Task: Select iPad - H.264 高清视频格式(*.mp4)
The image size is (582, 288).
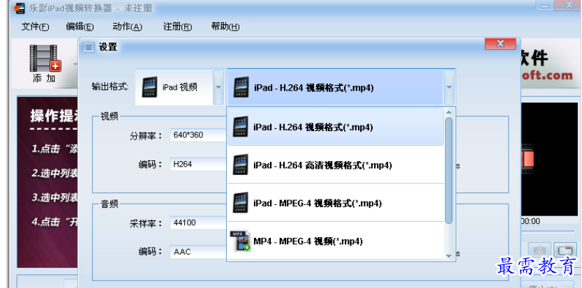Action: click(x=336, y=165)
